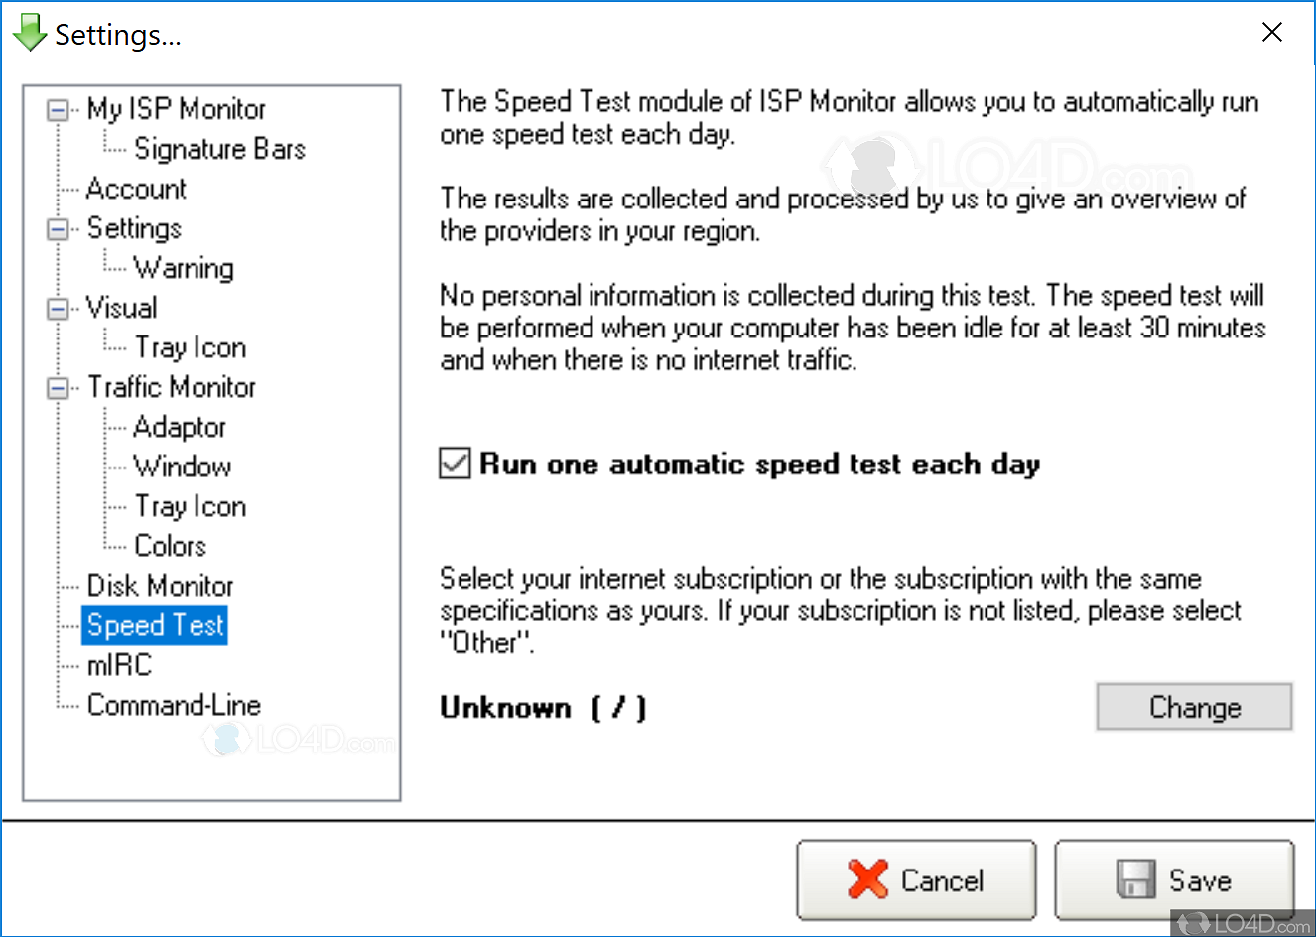1316x937 pixels.
Task: Collapse the Visual tree branch
Action: 58,308
